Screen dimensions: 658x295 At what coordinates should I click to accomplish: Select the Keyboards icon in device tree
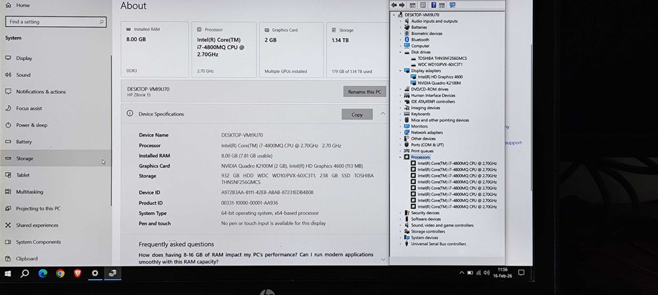pos(407,114)
